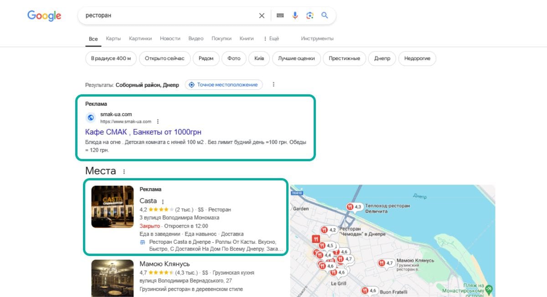Image resolution: width=547 pixels, height=297 pixels.
Task: Expand the Ещё more menu
Action: pyautogui.click(x=271, y=39)
